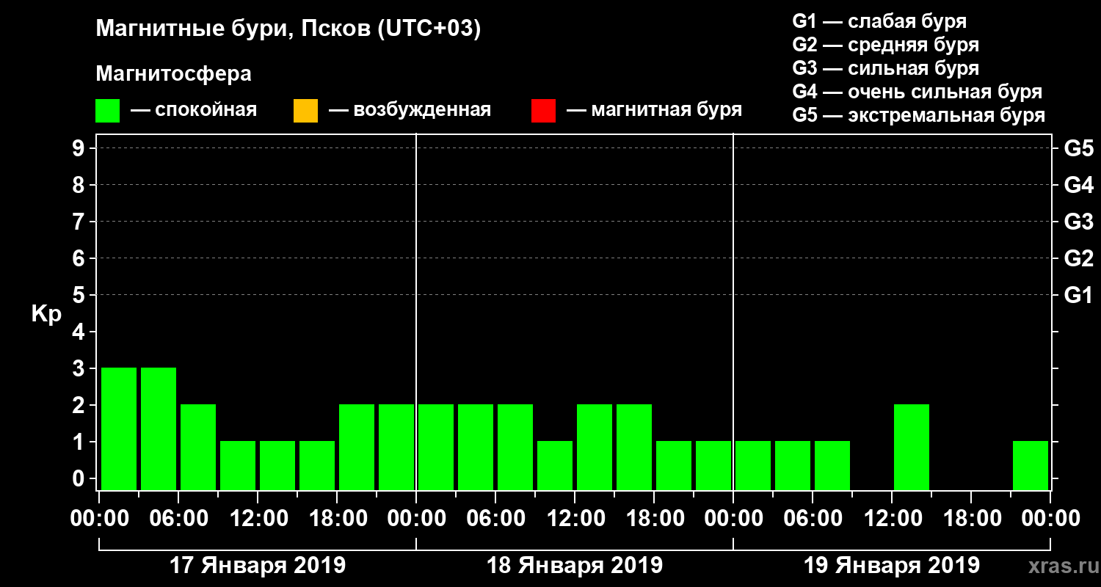Click the Kp 1 bar at 18:00 on 18 January

coord(674,465)
